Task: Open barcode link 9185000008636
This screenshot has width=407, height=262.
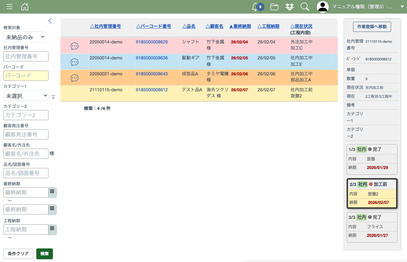Action: (152, 58)
